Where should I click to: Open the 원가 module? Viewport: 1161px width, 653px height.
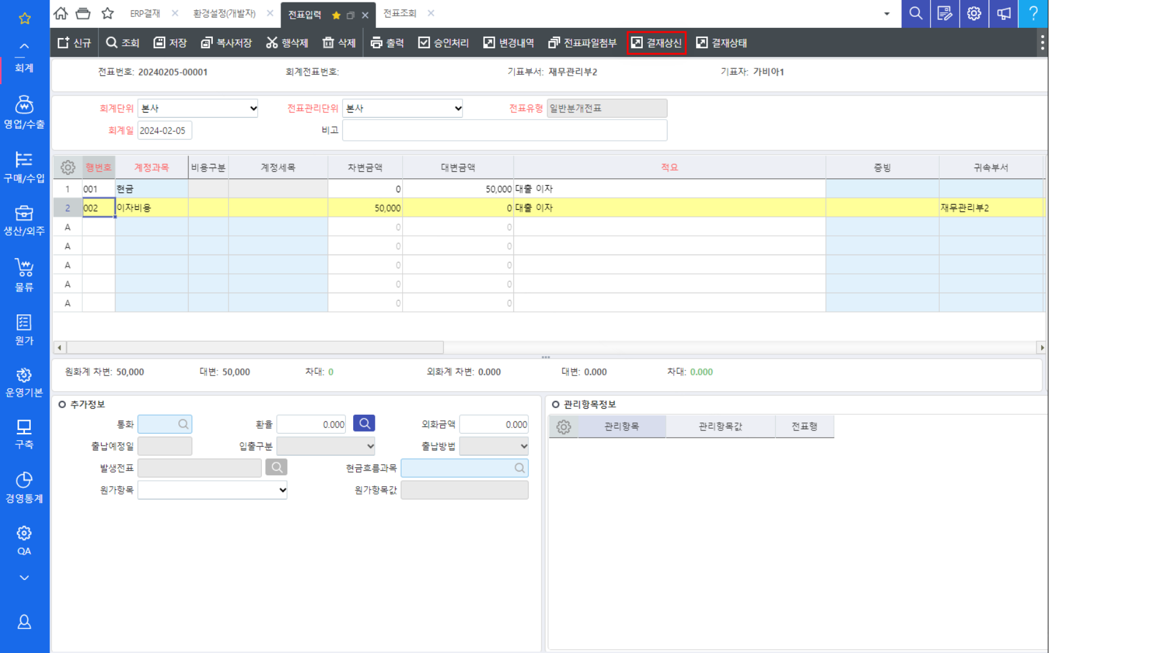24,330
